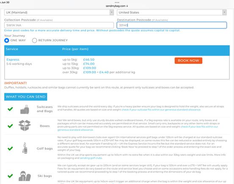Click the padlock icon next to sendmybag.com
234x184 pixels.
(127, 6)
